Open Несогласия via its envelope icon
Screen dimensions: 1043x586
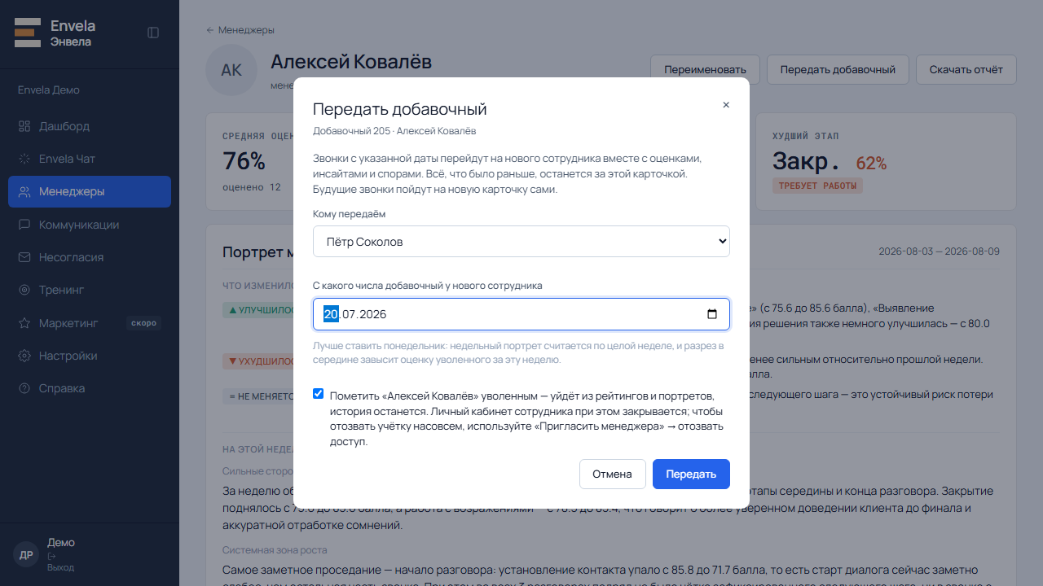24,257
